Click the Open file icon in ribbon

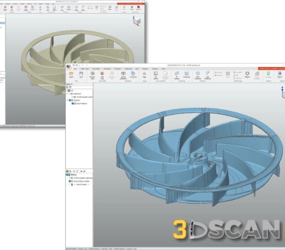point(71,75)
